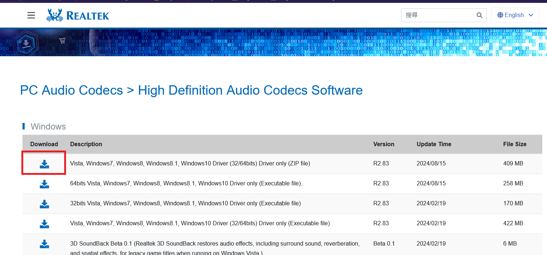This screenshot has height=255, width=547.
Task: Download the 64bits executable driver
Action: 44,184
